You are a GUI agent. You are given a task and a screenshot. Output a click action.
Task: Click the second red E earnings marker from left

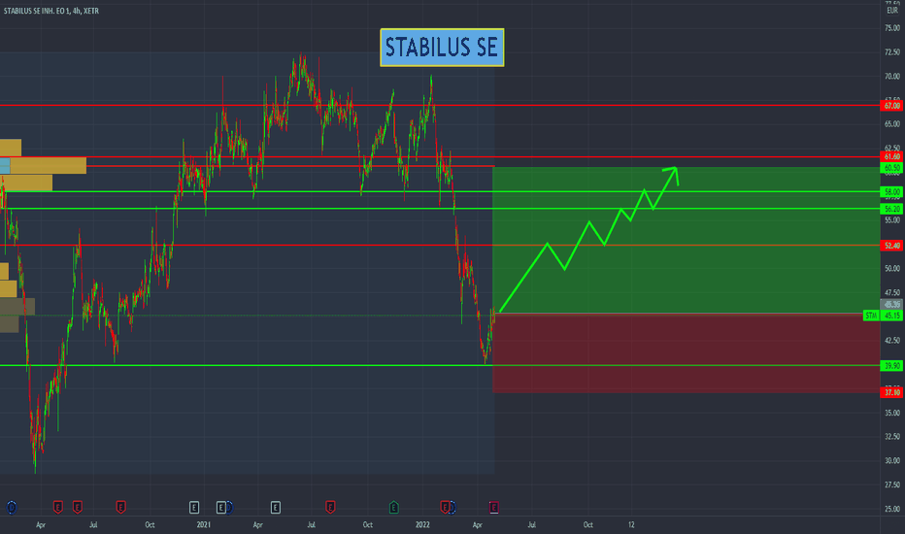tap(78, 508)
